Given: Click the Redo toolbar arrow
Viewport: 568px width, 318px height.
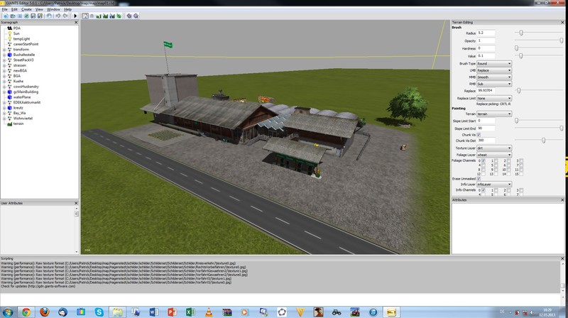Looking at the screenshot, I should tap(65, 16).
